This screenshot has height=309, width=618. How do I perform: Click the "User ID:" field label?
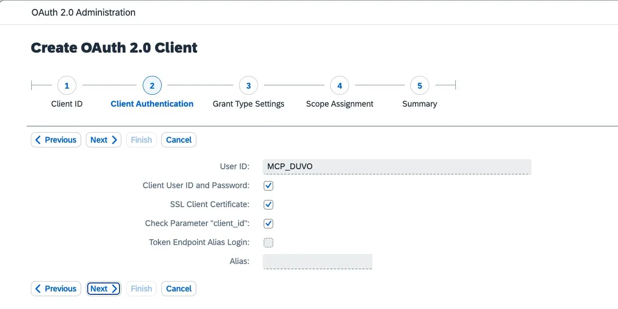coord(235,166)
